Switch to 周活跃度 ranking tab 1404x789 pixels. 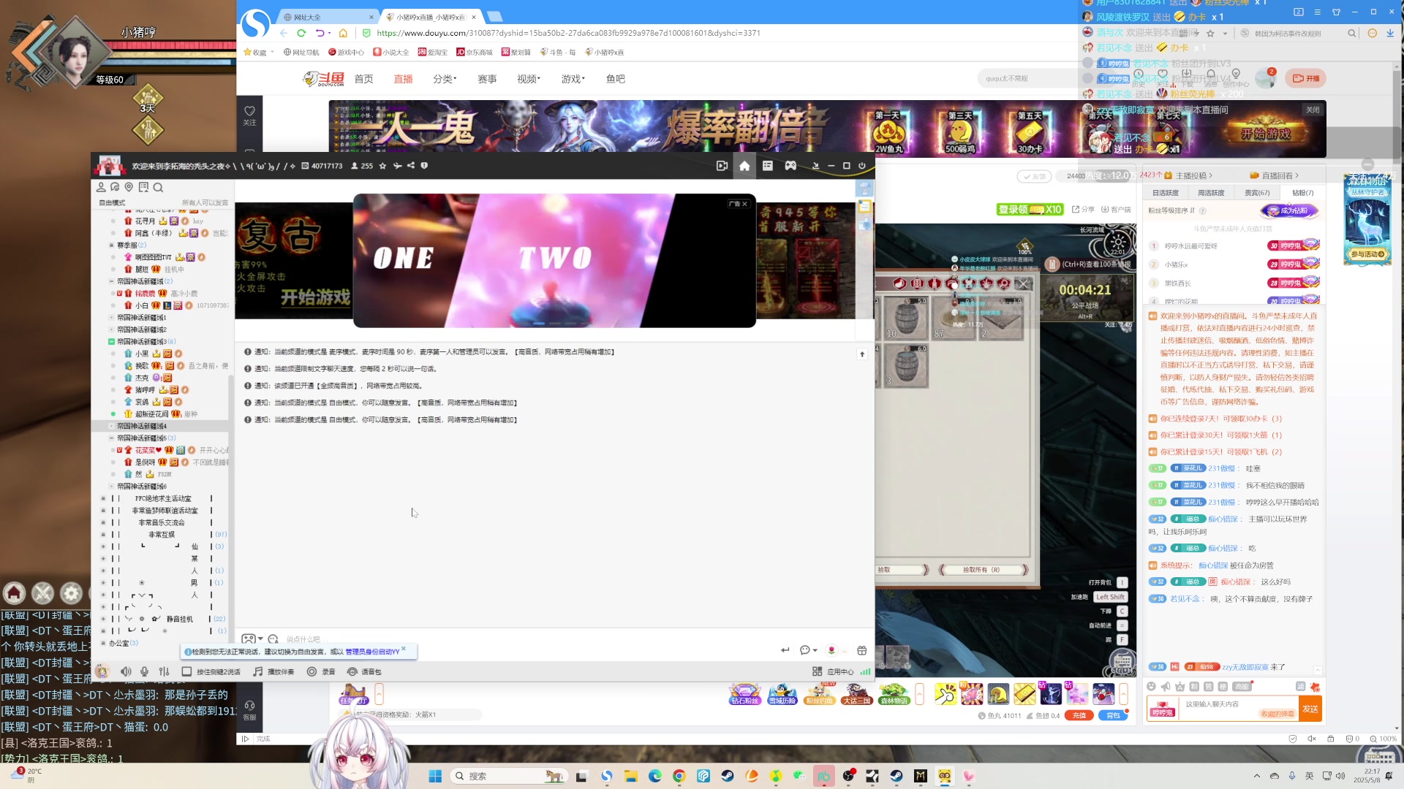1211,193
